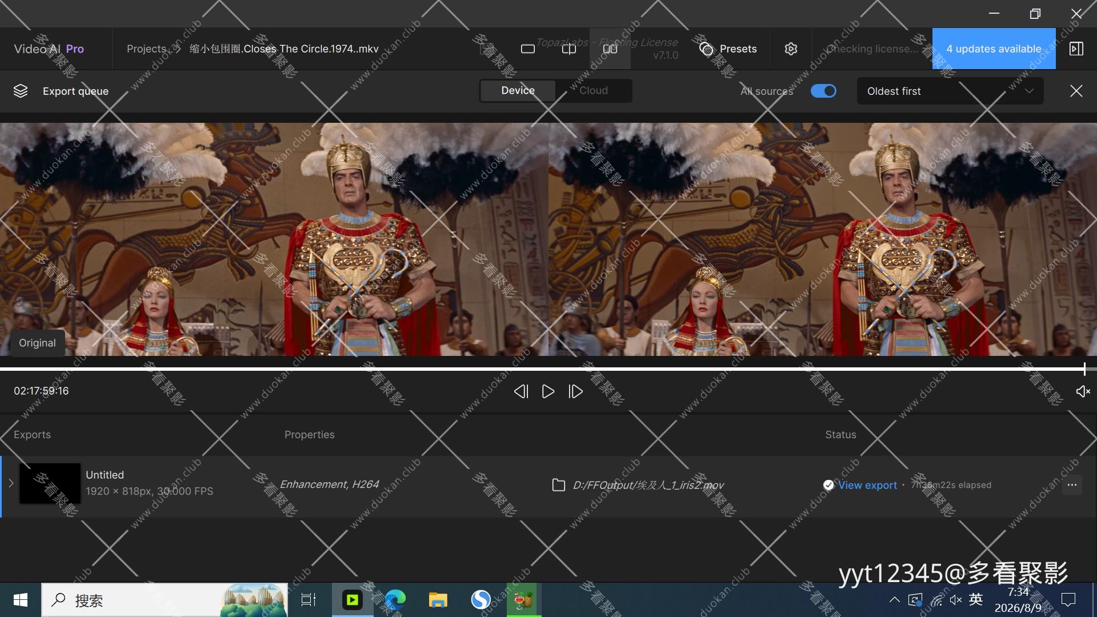
Task: Open the settings gear
Action: tap(791, 49)
